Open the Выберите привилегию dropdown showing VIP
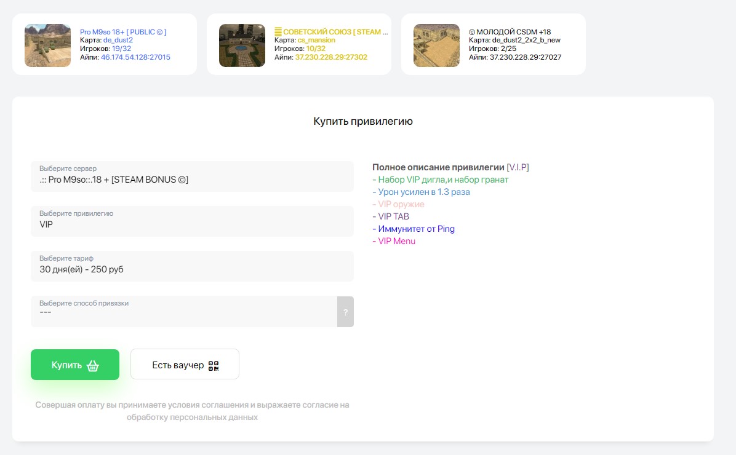This screenshot has height=455, width=736. [x=192, y=221]
